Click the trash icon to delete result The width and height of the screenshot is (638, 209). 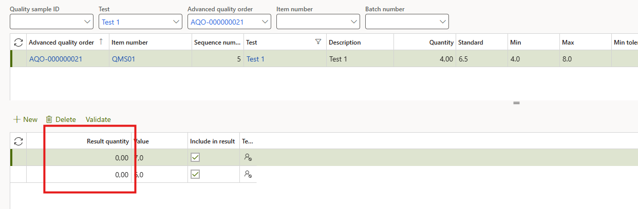pos(49,119)
